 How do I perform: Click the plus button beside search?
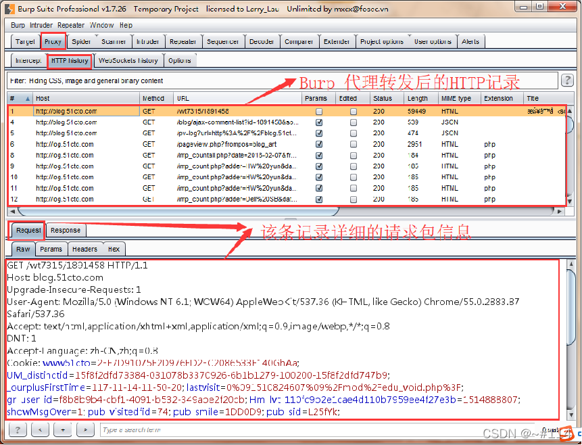[63, 429]
